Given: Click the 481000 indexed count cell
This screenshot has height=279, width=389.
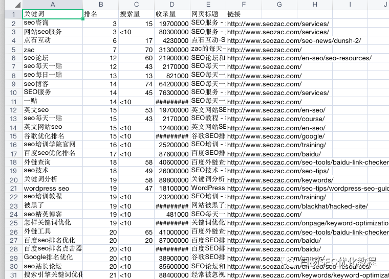Looking at the screenshot, I should (x=172, y=214).
